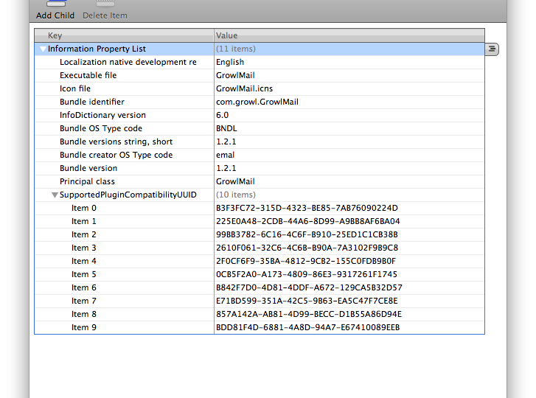The height and width of the screenshot is (398, 536).
Task: Click the GrowlMail.icns value
Action: [245, 89]
